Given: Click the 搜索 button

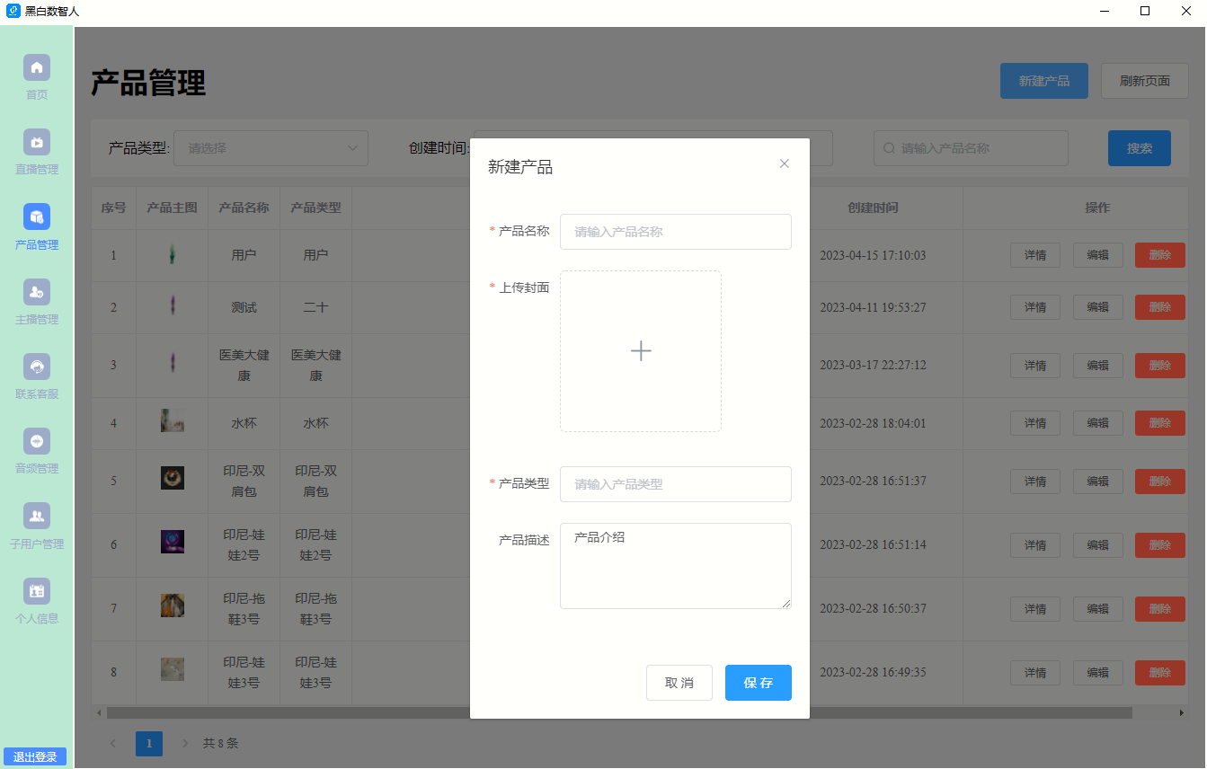Looking at the screenshot, I should pos(1140,148).
